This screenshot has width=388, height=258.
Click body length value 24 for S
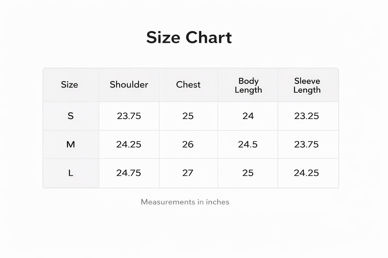(x=248, y=116)
